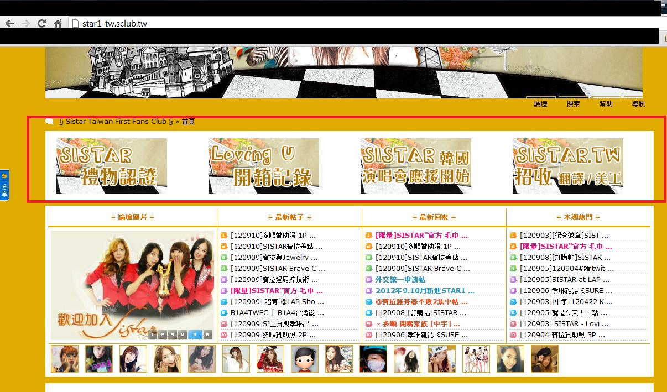Open the avatar with red Santa hat
This screenshot has width=667, height=392.
point(270,359)
